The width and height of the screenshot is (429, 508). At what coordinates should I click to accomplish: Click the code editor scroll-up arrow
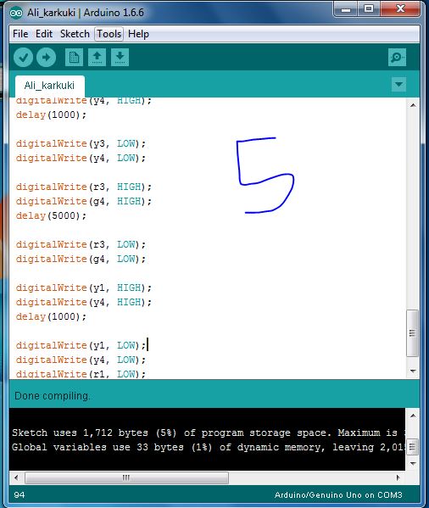(413, 105)
